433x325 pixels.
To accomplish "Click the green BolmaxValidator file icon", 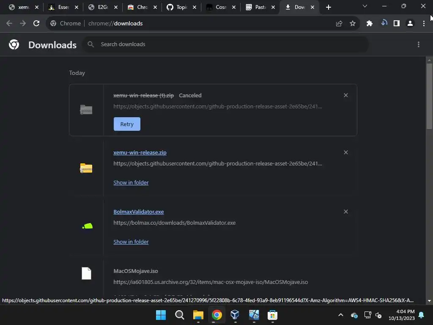I will point(88,226).
